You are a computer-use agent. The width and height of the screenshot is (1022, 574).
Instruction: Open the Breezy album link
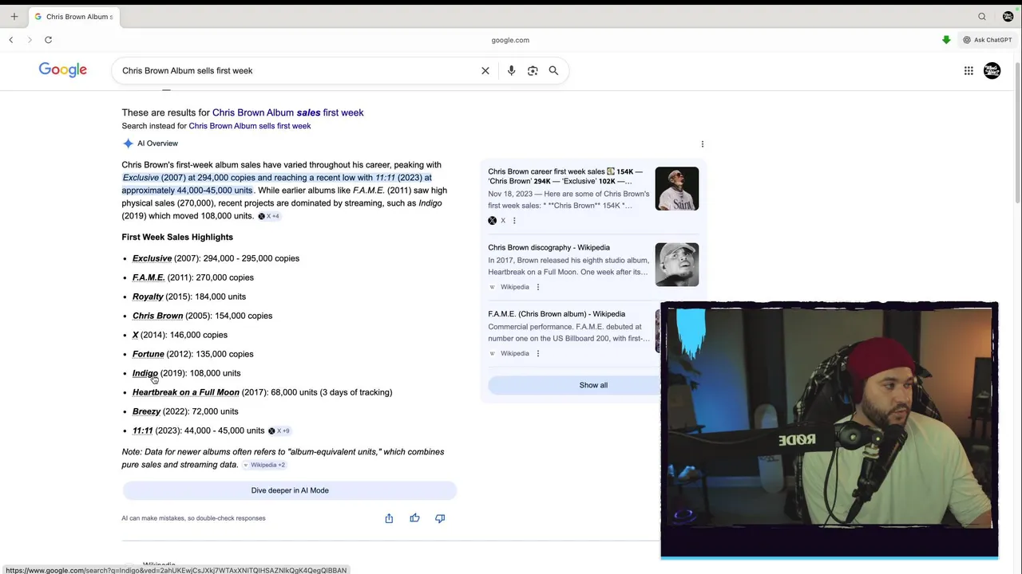pyautogui.click(x=146, y=411)
